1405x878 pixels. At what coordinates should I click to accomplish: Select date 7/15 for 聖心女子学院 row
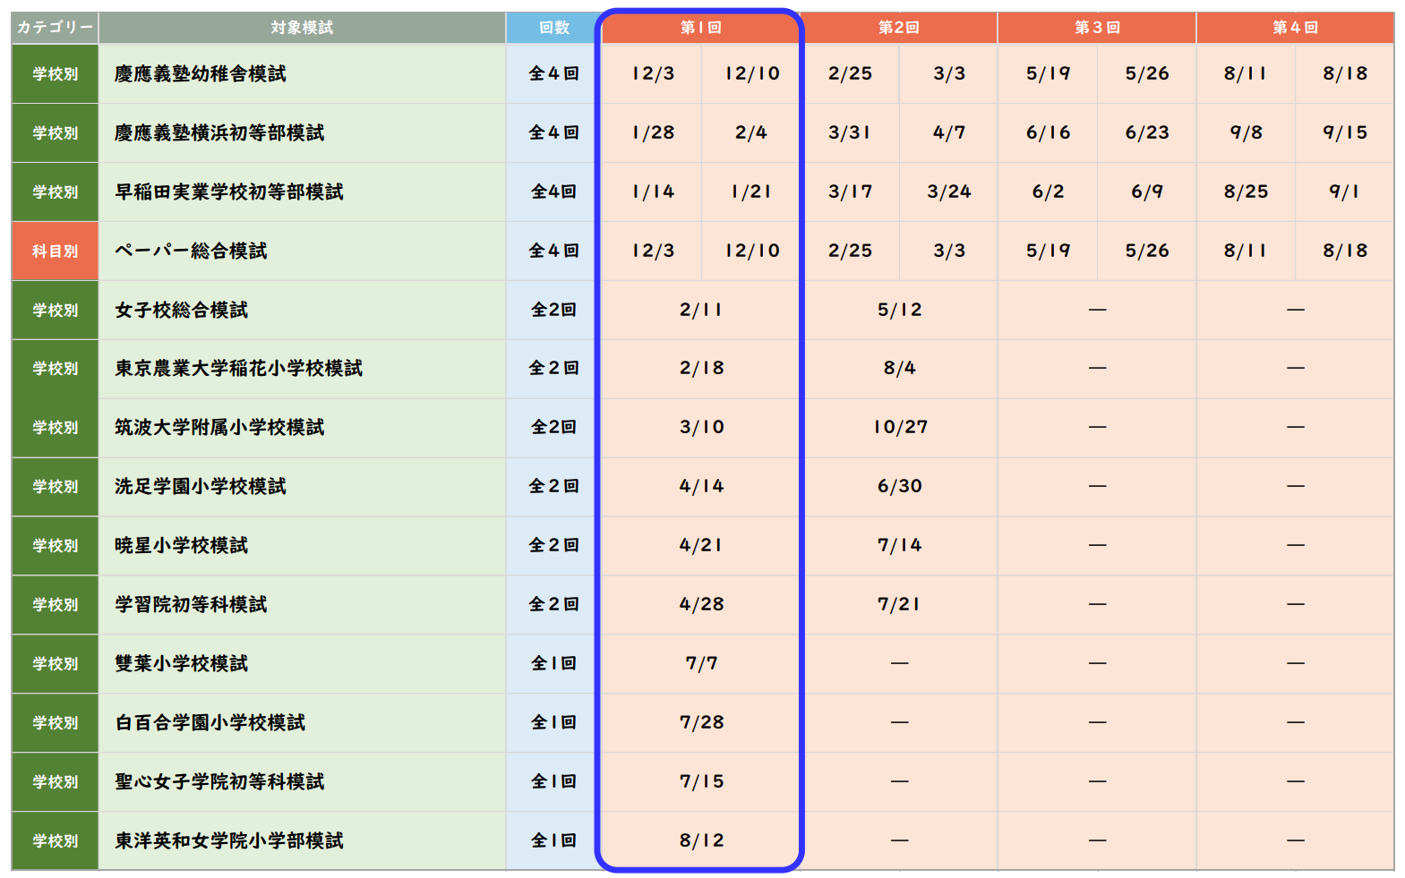(x=701, y=782)
